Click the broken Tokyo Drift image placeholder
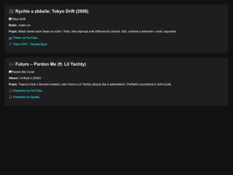 point(17,19)
